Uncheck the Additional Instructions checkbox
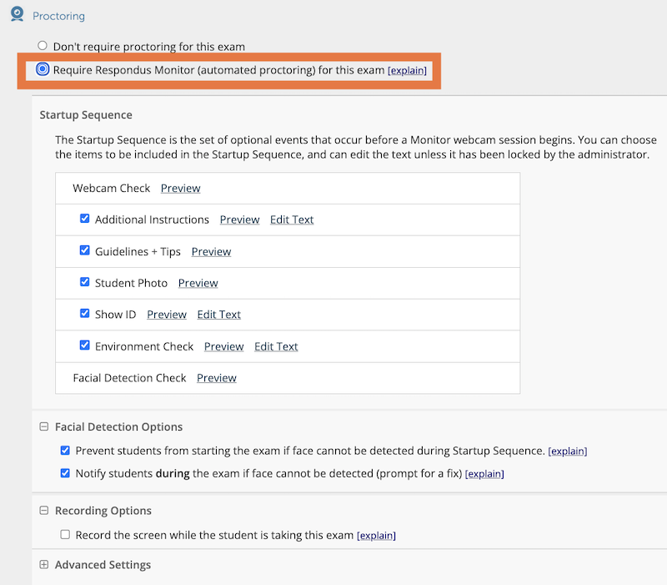Viewport: 667px width, 585px height. pyautogui.click(x=84, y=219)
